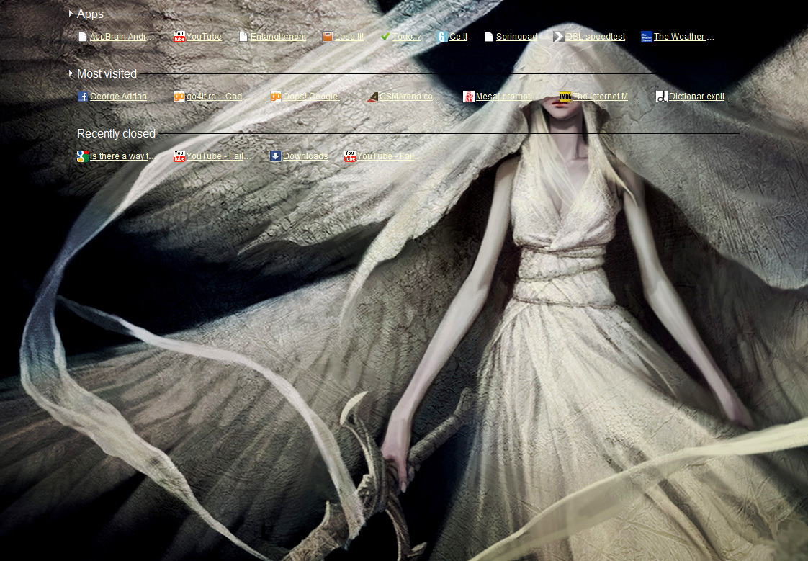
Task: Click the Recently closed section heading
Action: tap(116, 133)
